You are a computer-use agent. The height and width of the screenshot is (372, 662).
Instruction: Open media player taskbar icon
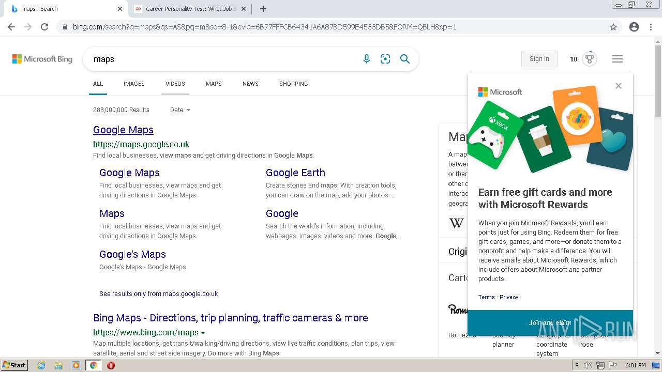[x=76, y=365]
